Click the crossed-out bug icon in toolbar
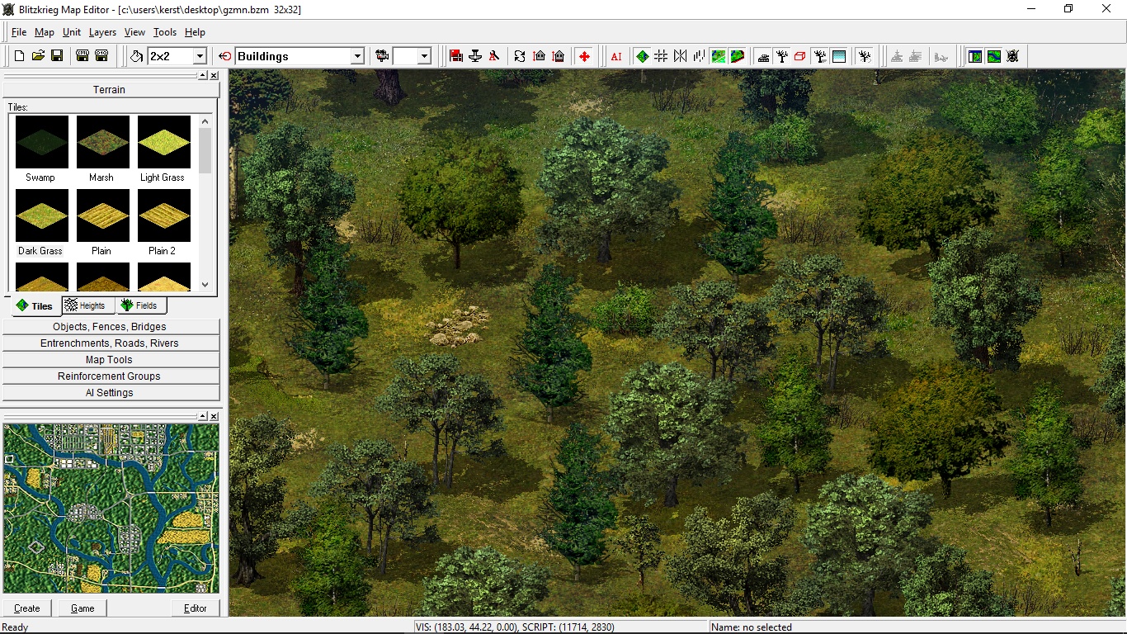Screen dimensions: 1127x634 pos(1013,56)
